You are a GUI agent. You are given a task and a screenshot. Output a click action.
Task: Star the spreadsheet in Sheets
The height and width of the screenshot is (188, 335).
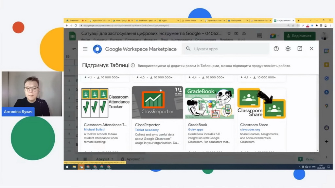229,34
